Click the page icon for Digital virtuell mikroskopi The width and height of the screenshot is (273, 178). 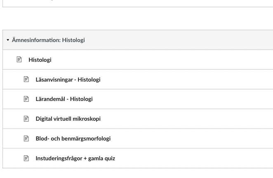[x=26, y=119]
